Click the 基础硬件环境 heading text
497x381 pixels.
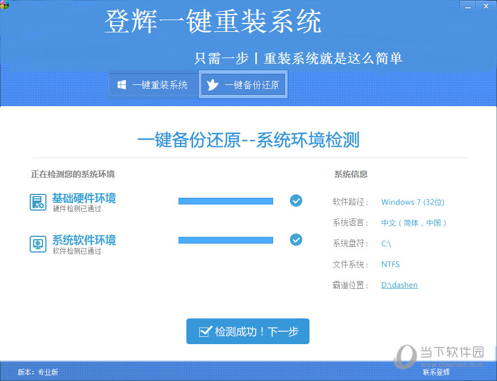click(x=84, y=198)
